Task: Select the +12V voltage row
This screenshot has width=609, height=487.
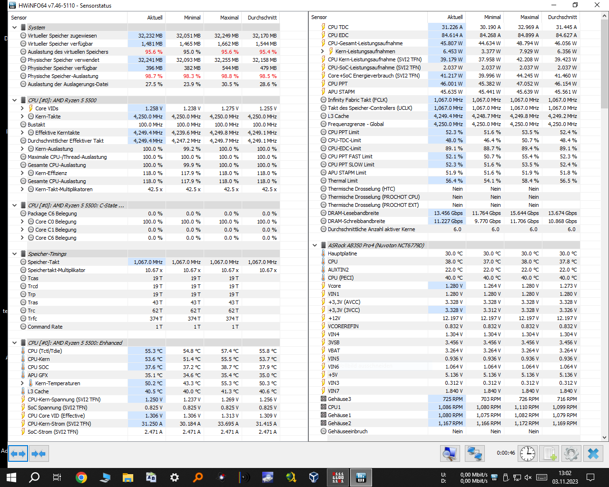Action: [x=444, y=318]
